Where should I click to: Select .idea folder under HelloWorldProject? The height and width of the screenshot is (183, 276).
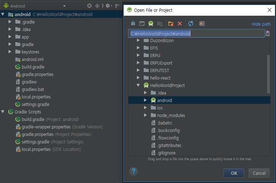(x=158, y=93)
